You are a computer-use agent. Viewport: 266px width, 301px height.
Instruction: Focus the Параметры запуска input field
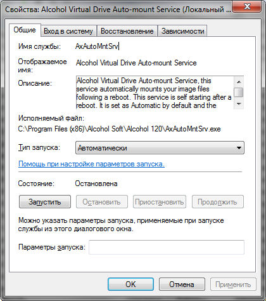tap(167, 247)
